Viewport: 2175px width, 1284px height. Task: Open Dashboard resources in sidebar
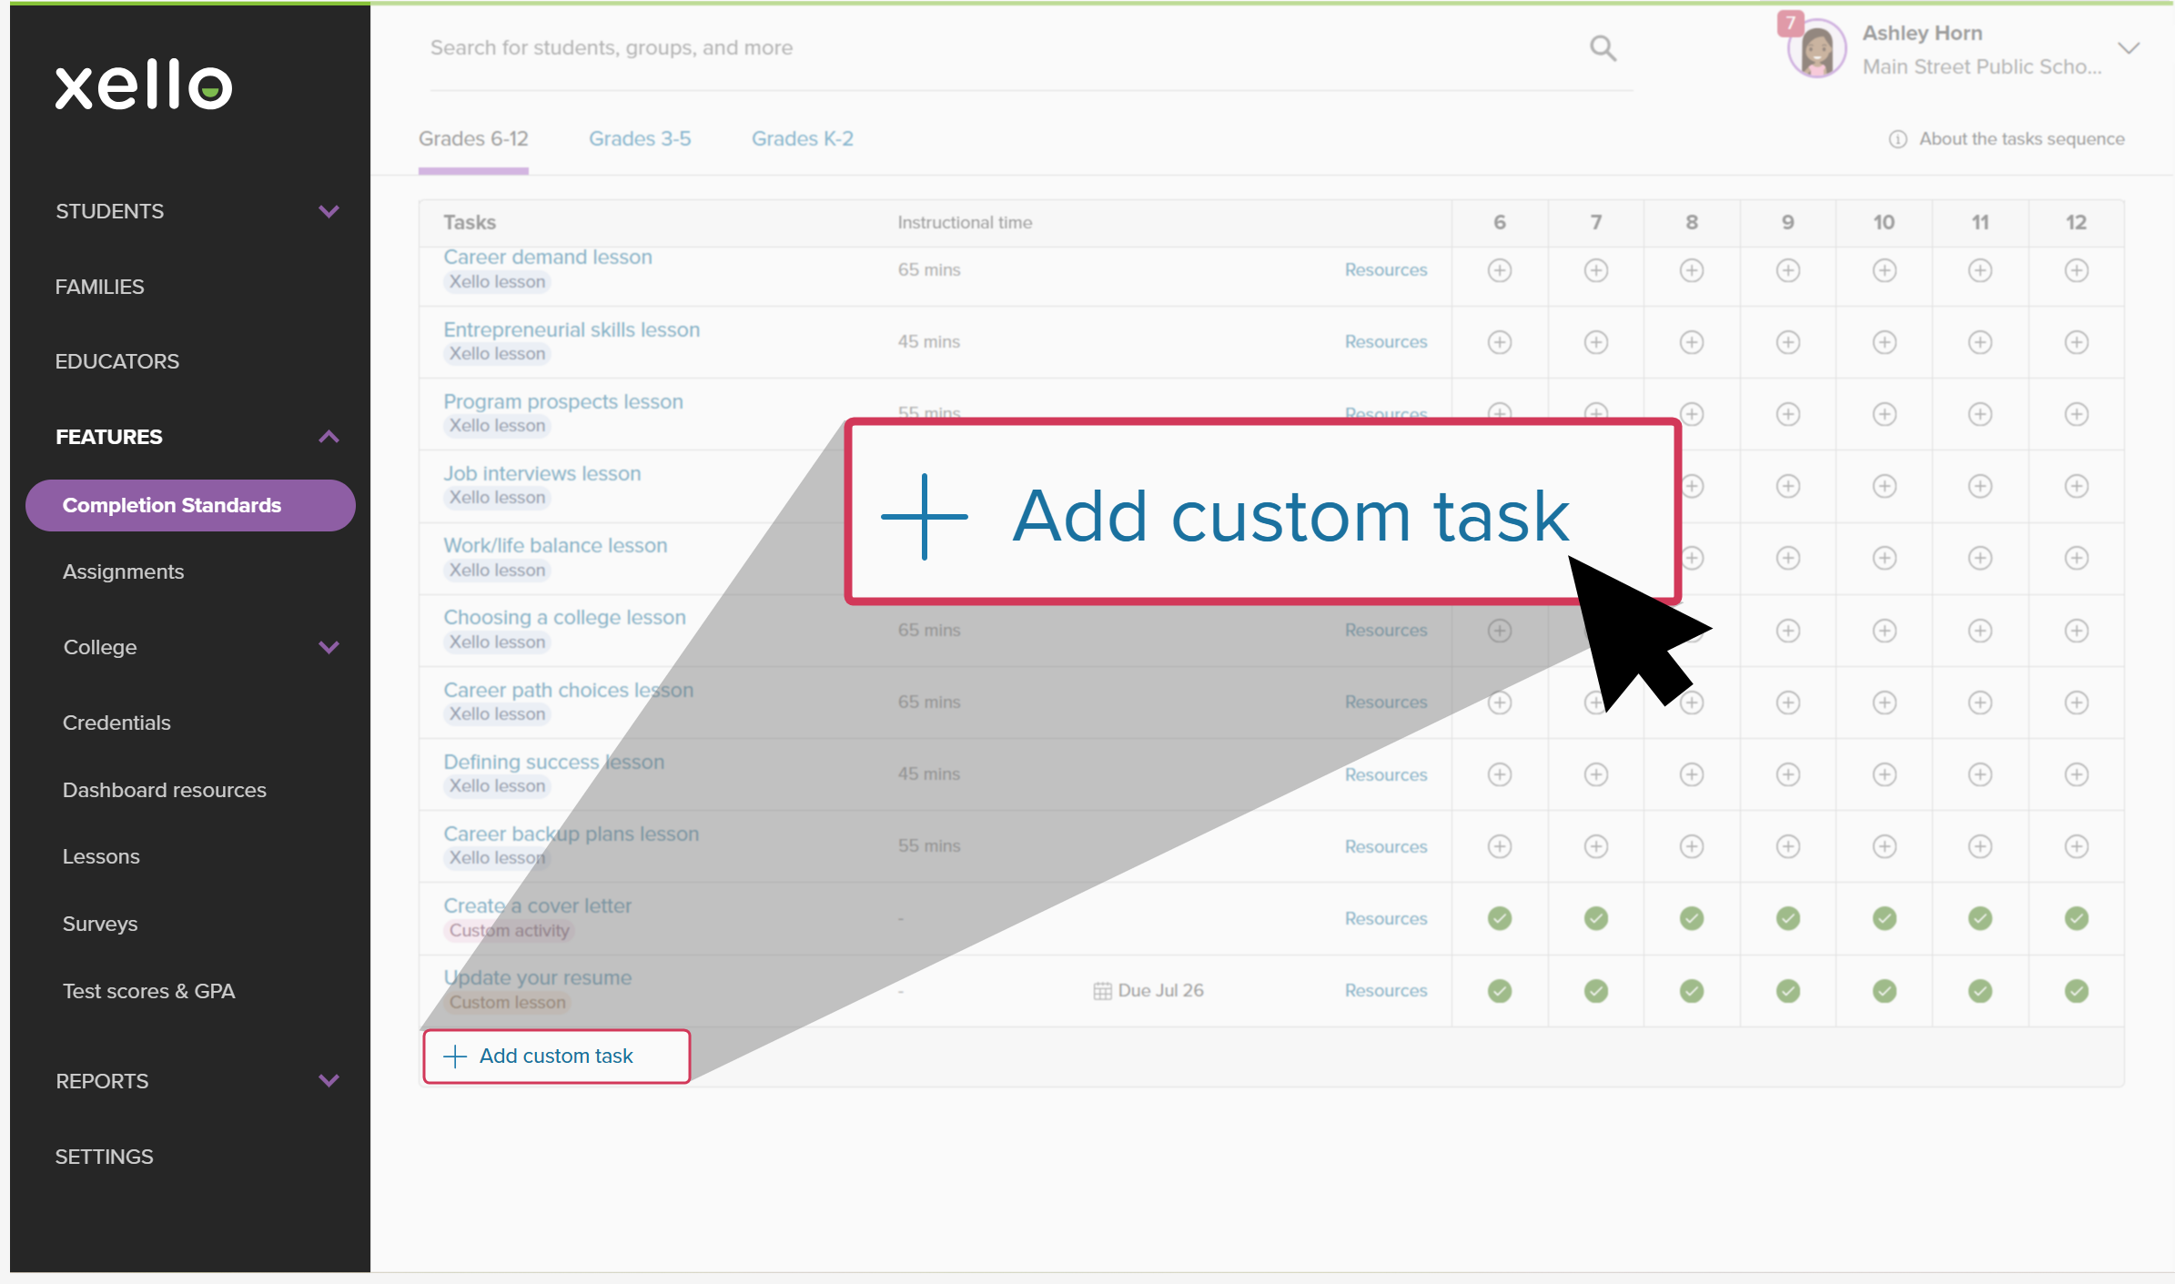click(165, 790)
